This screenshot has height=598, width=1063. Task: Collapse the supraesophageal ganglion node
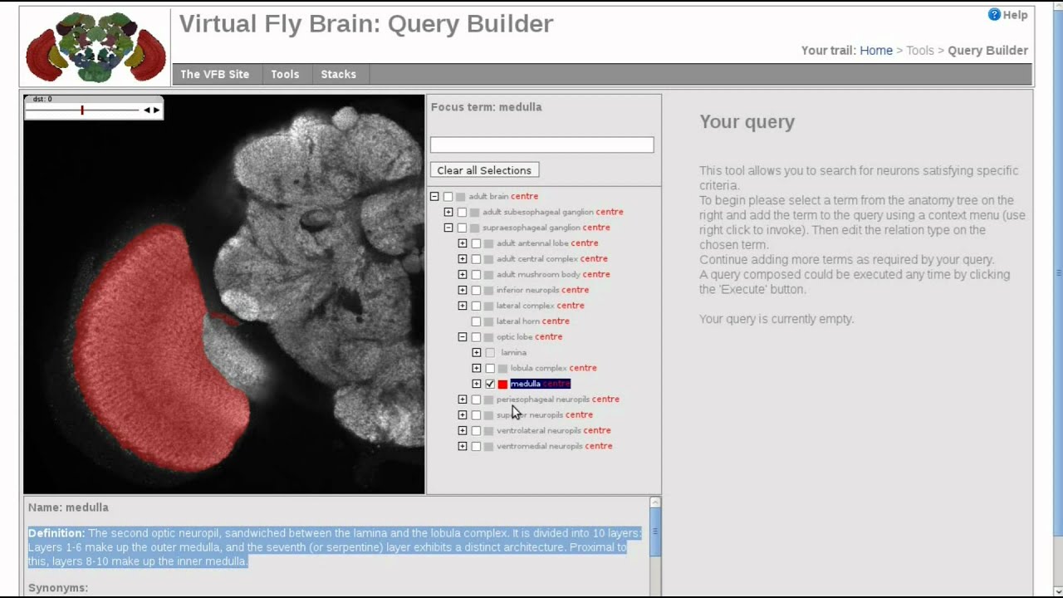pos(448,228)
